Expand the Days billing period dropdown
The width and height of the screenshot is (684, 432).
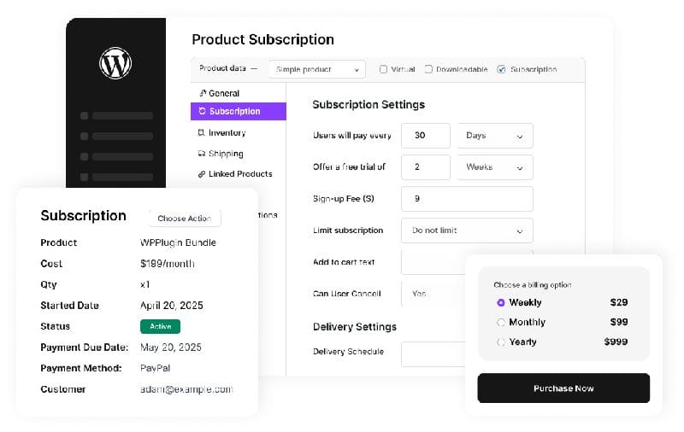pos(495,136)
